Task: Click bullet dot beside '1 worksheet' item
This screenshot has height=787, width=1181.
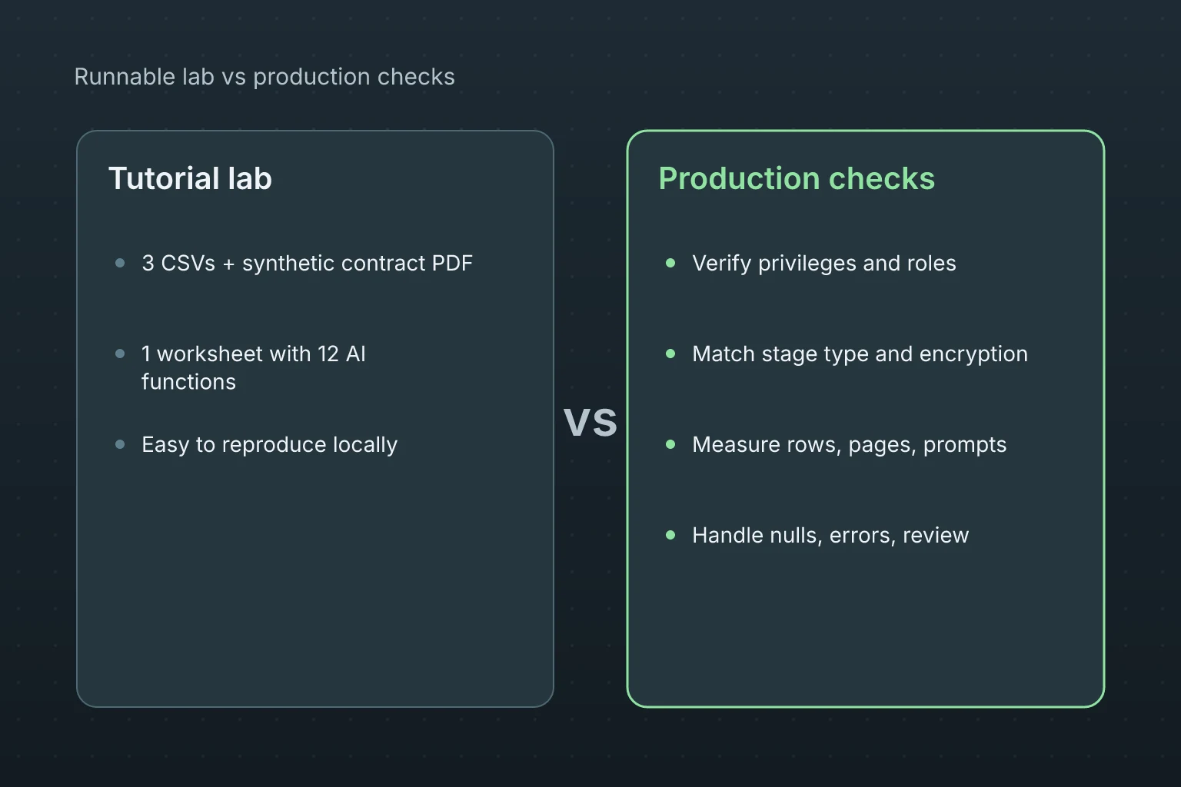Action: click(120, 354)
